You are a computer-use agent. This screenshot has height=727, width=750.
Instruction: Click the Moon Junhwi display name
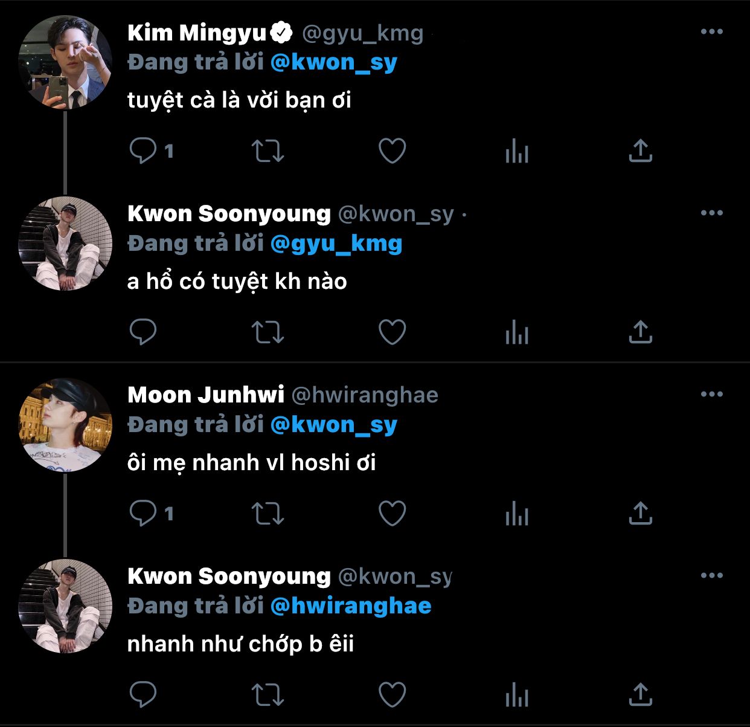[x=206, y=395]
